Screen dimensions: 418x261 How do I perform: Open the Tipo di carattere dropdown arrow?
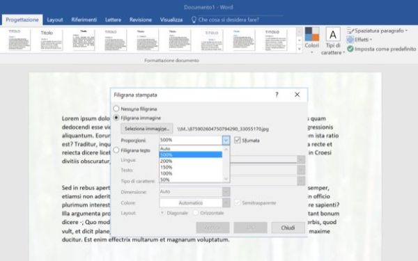pyautogui.click(x=301, y=181)
